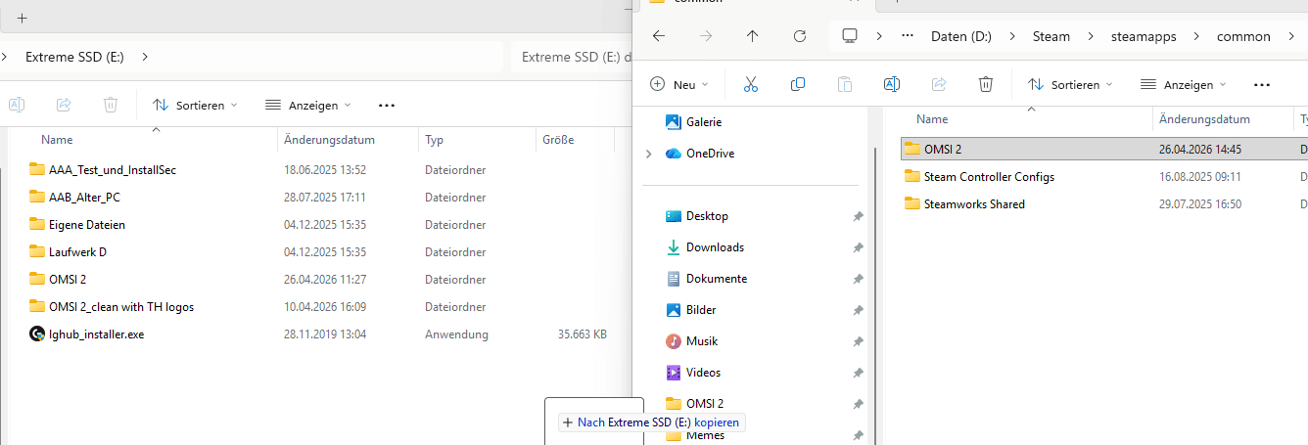1308x445 pixels.
Task: Open more options ellipsis in left toolbar
Action: [386, 105]
